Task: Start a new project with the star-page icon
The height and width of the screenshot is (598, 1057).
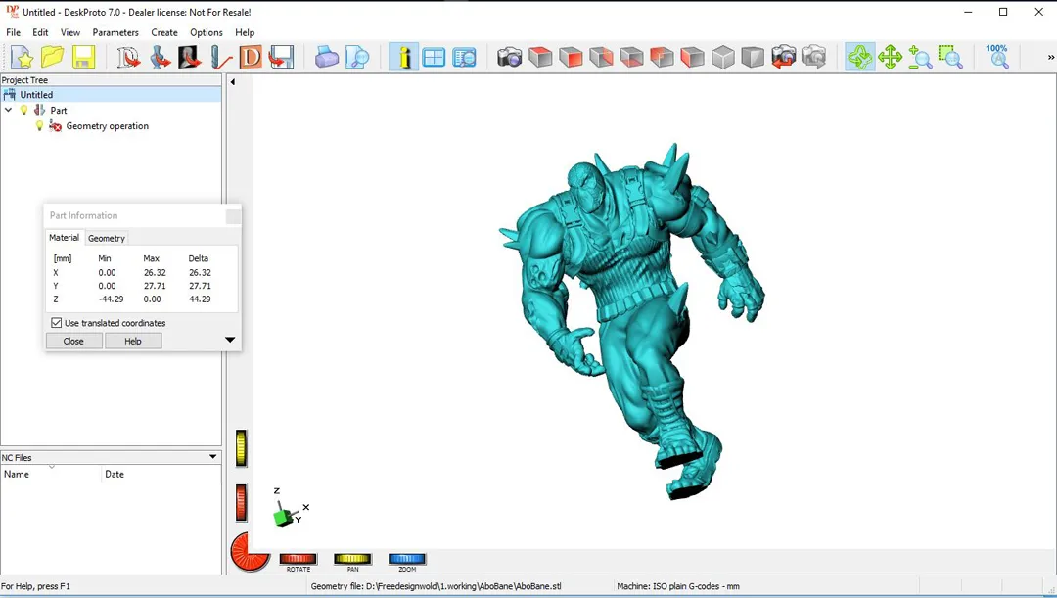Action: click(22, 58)
